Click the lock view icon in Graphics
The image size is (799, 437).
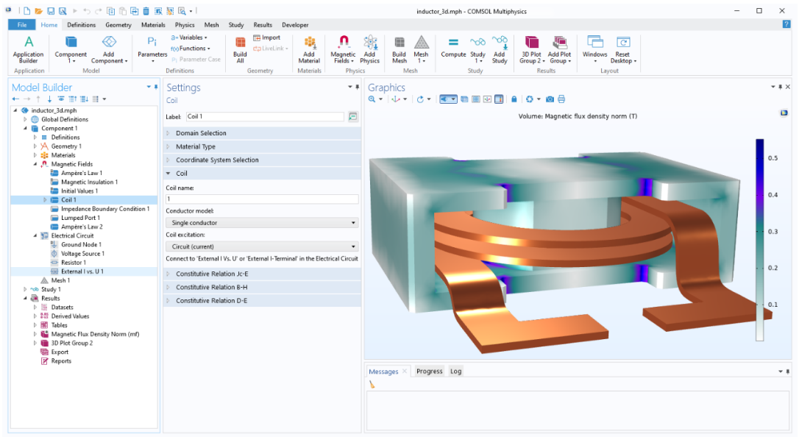pyautogui.click(x=514, y=99)
